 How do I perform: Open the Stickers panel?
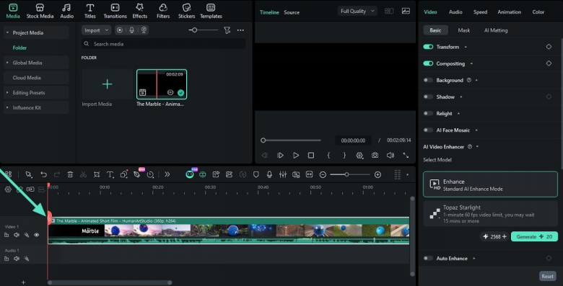tap(186, 11)
